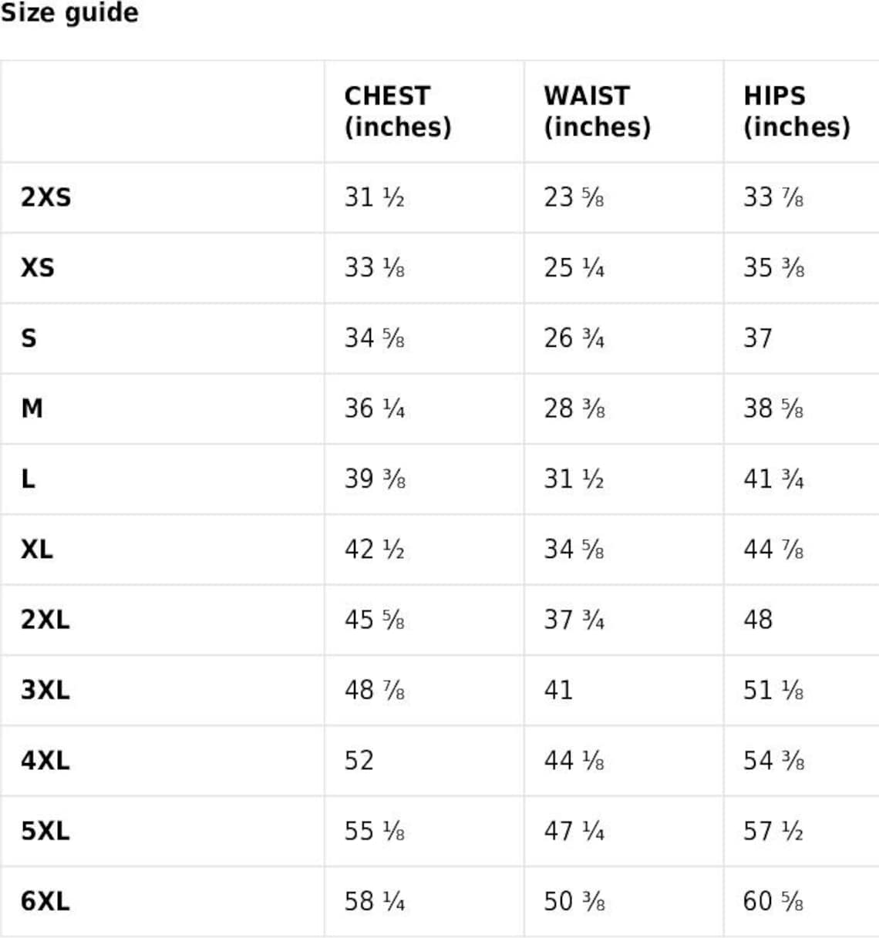Select the CHEST (inches) column header
Image resolution: width=879 pixels, height=938 pixels.
[398, 111]
